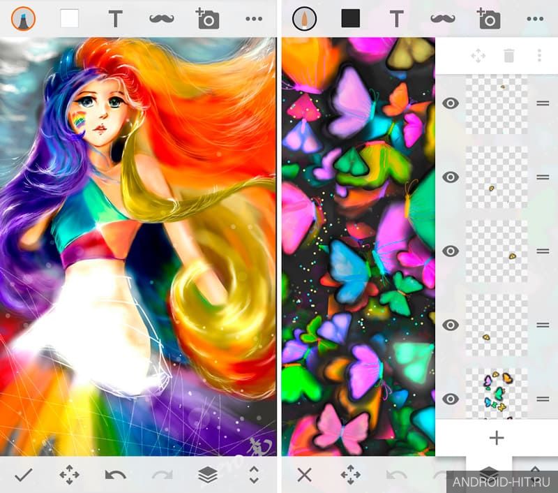Delete selected layer with trash icon
The image size is (558, 493).
[509, 56]
